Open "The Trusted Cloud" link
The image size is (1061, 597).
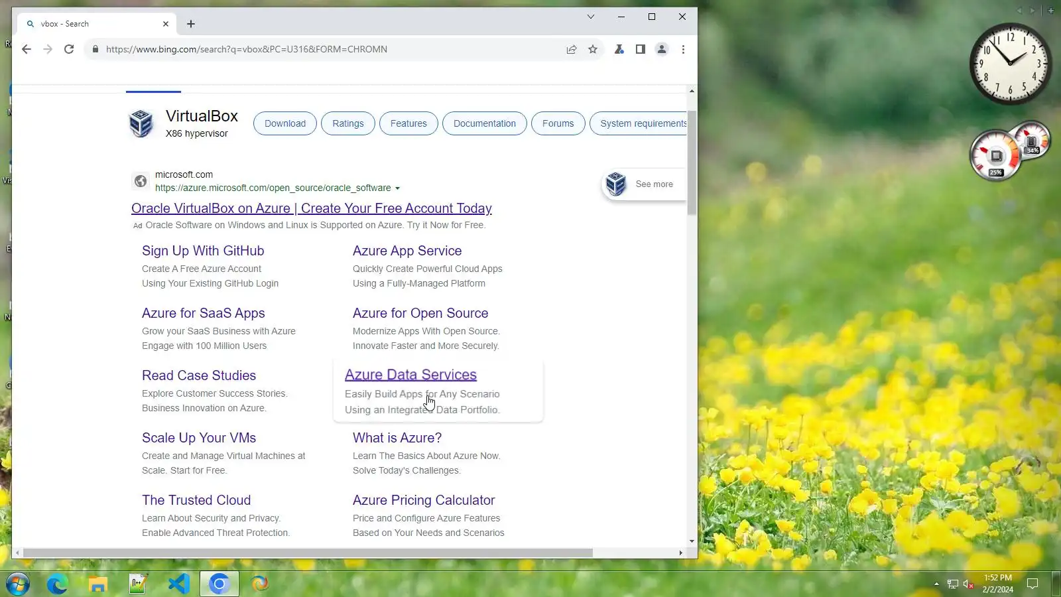coord(196,500)
